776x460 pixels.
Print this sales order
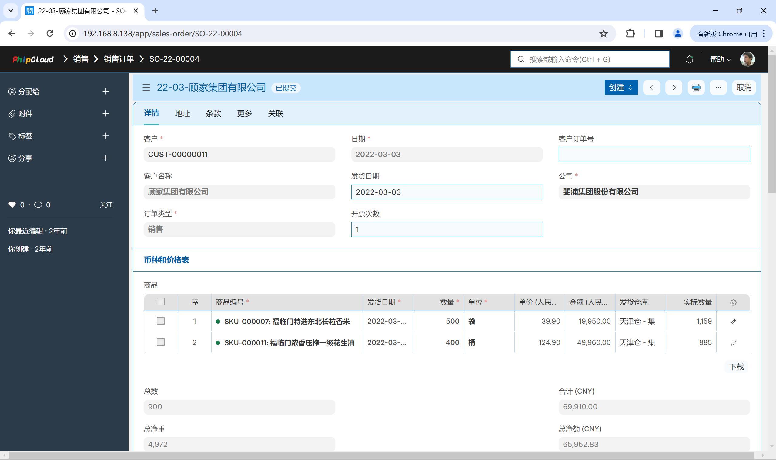coord(696,88)
